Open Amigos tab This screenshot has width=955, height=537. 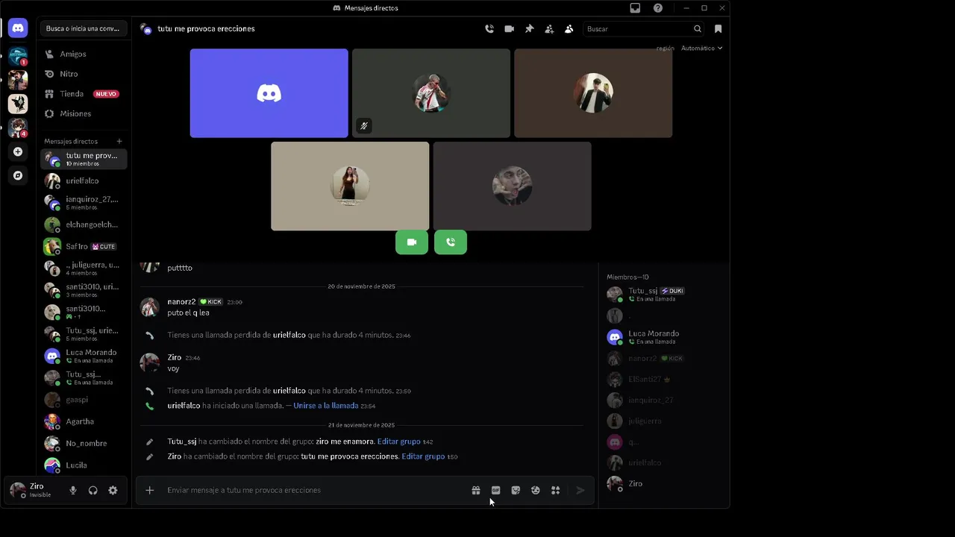coord(84,54)
